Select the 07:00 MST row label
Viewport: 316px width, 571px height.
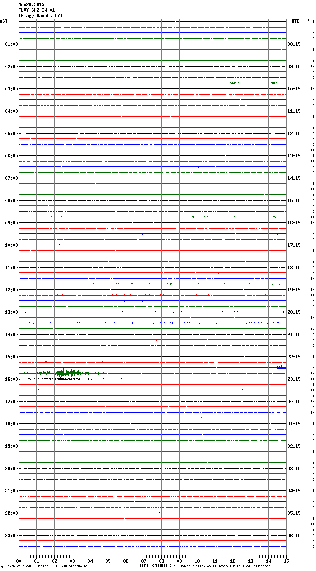(x=11, y=178)
